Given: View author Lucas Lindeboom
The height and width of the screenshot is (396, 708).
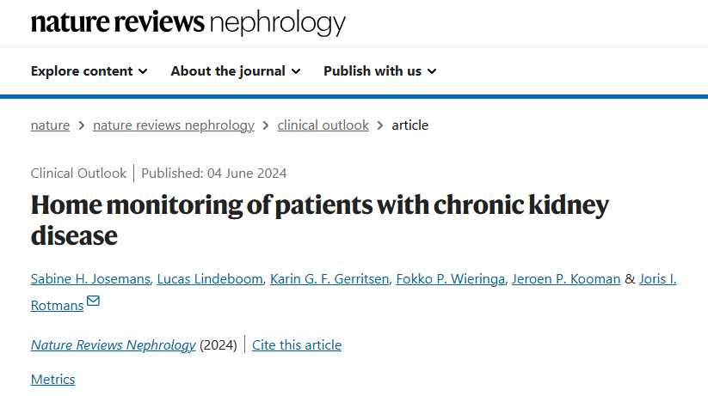Looking at the screenshot, I should pyautogui.click(x=210, y=279).
